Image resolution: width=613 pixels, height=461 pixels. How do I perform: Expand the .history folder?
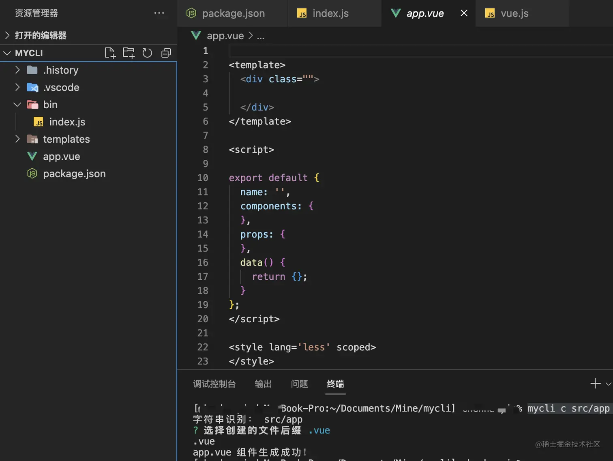coord(17,70)
